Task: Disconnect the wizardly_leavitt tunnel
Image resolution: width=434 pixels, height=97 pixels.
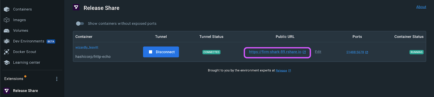Action: point(161,52)
